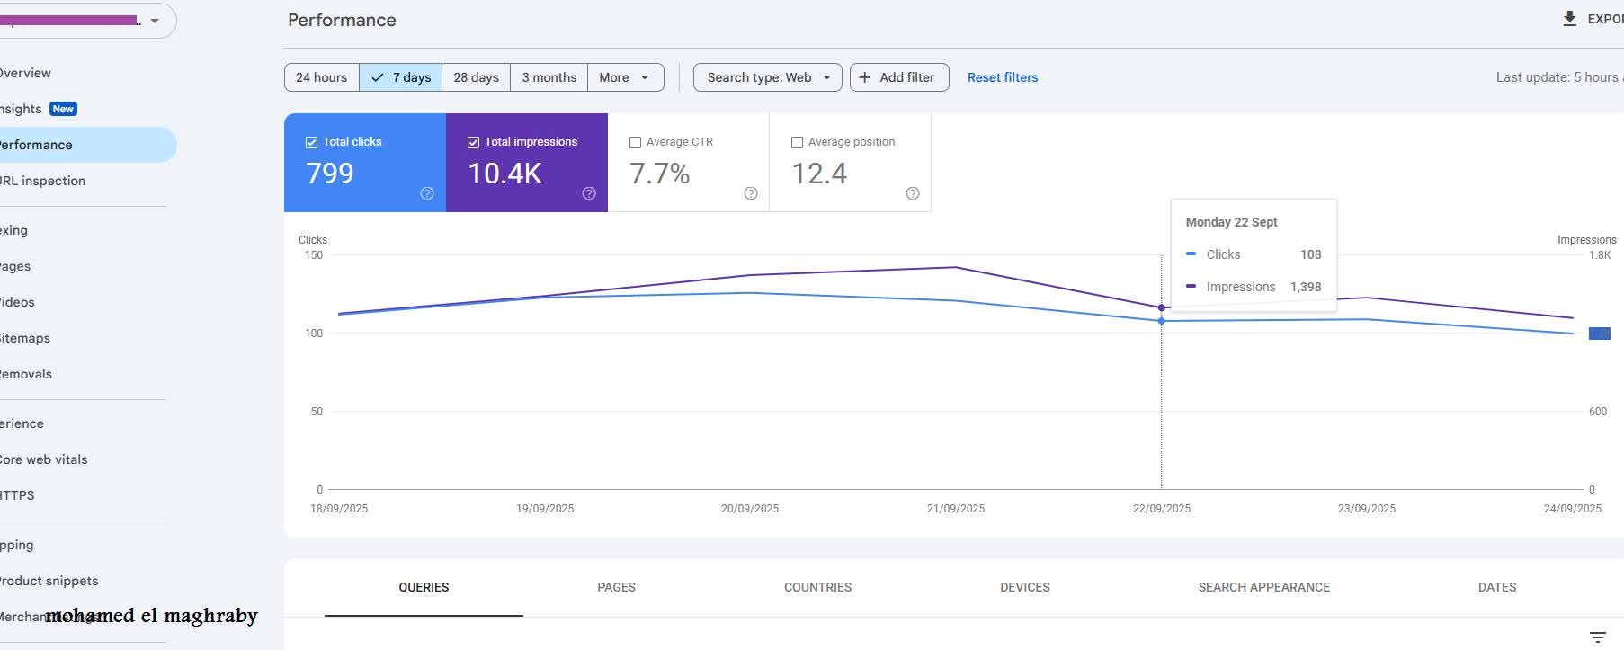The height and width of the screenshot is (650, 1624).
Task: Uncheck the Total clicks checkbox
Action: 312,142
